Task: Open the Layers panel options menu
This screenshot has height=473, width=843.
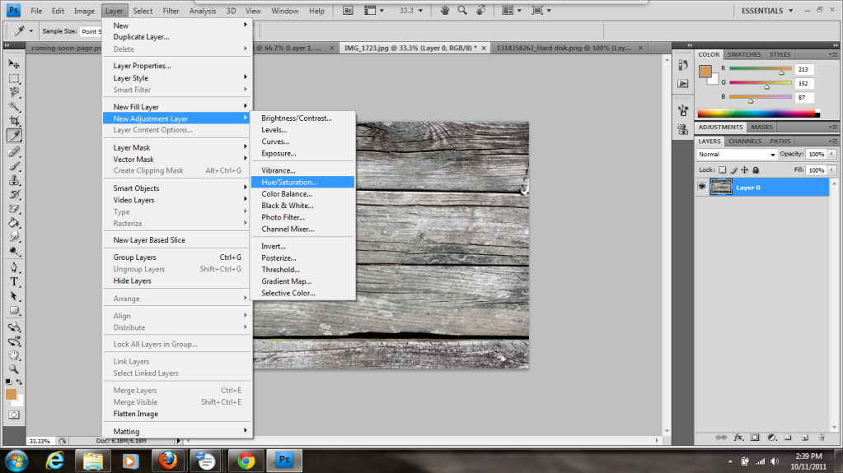Action: [833, 141]
